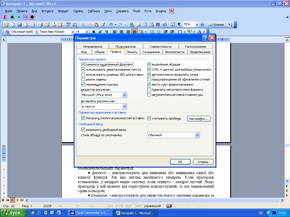
Task: Paste from clipboard icon
Action: pos(96,25)
